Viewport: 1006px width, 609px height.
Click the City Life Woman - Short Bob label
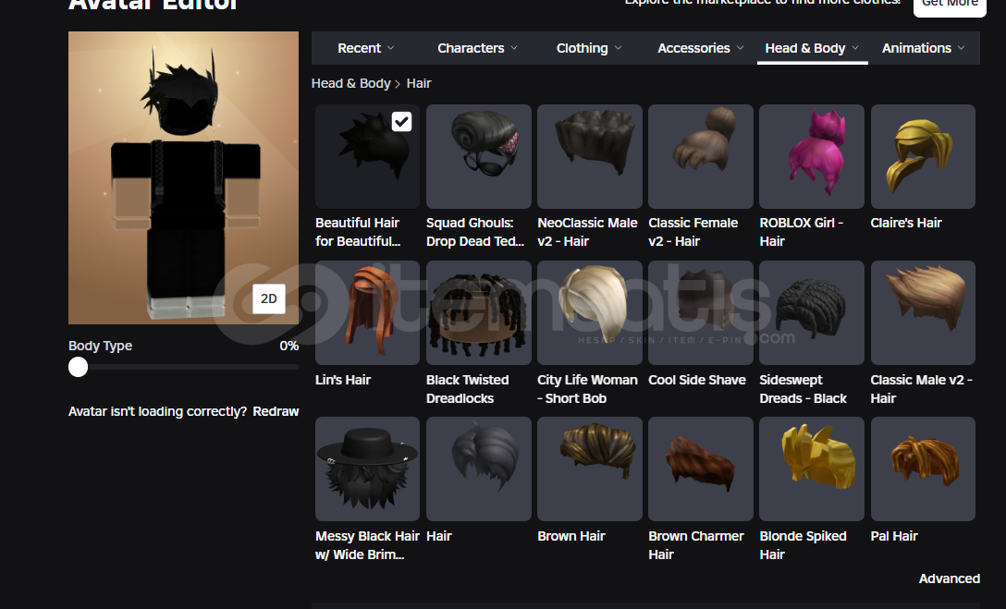click(588, 389)
